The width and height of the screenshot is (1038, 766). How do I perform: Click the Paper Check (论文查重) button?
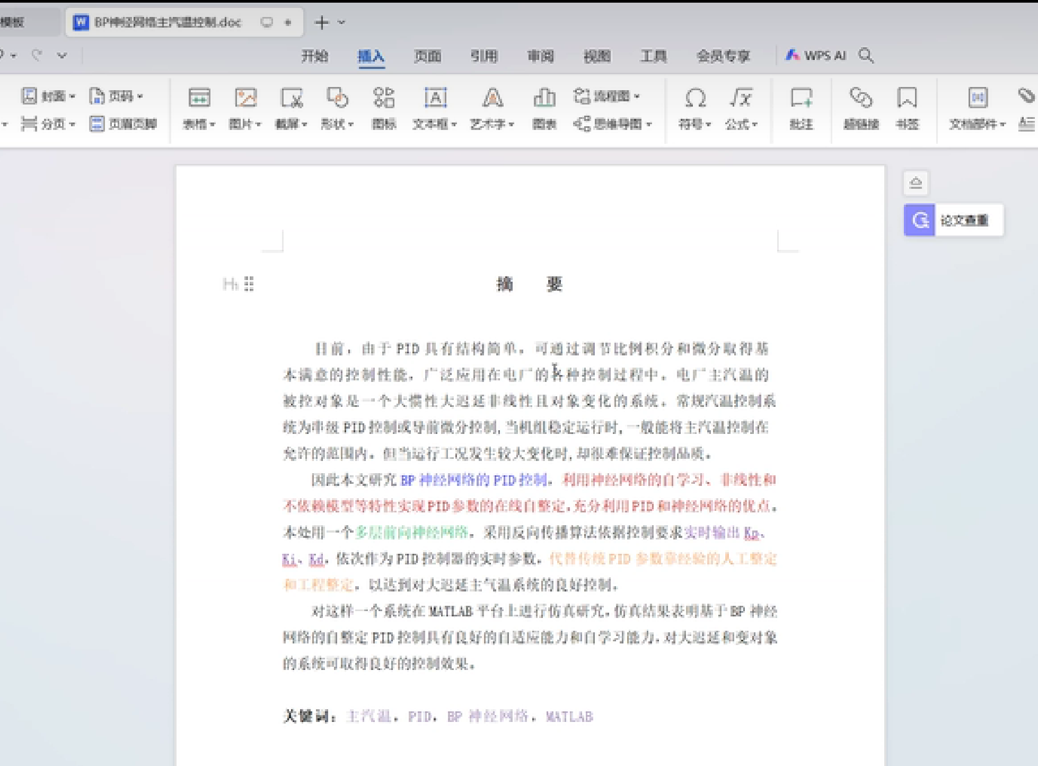pyautogui.click(x=953, y=220)
